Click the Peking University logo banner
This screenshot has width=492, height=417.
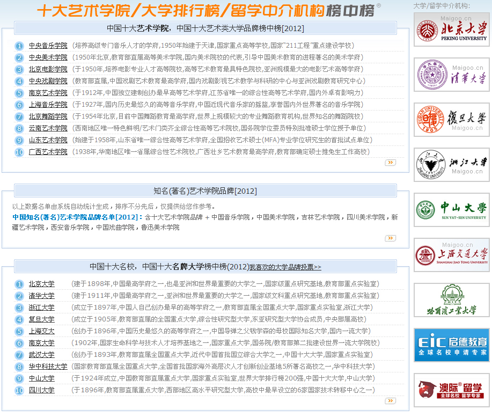[x=452, y=29]
